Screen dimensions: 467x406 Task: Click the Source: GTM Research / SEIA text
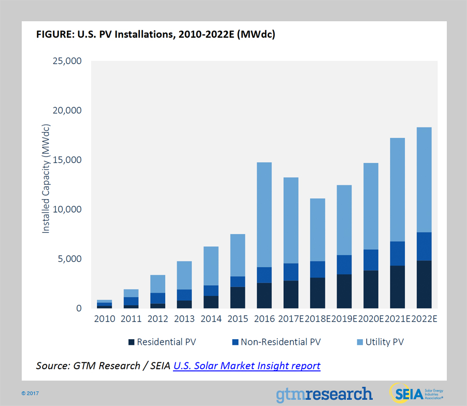[103, 366]
